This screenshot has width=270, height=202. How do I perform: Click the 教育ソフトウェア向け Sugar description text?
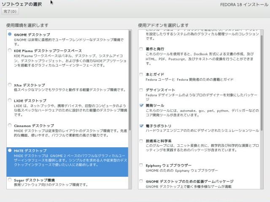click(x=51, y=185)
